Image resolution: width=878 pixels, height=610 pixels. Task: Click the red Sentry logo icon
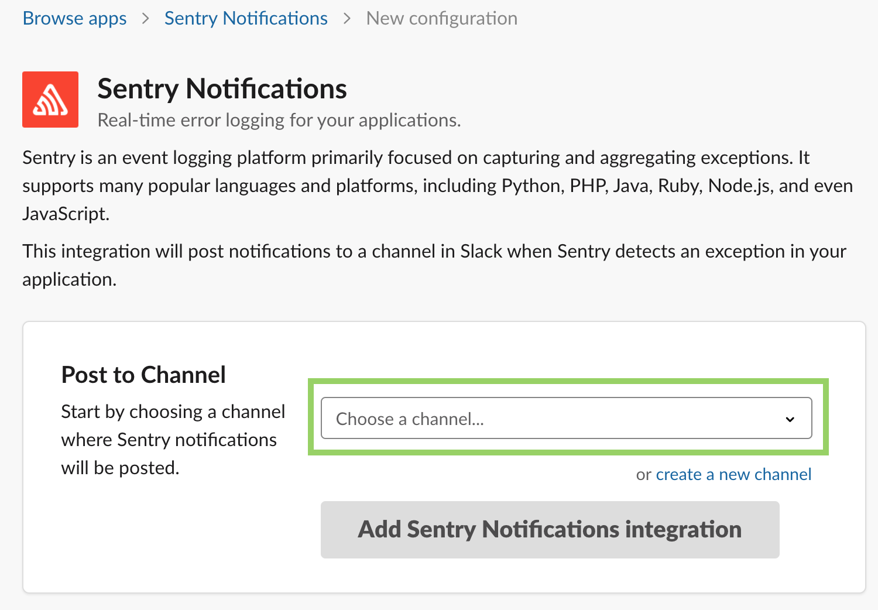(x=50, y=100)
